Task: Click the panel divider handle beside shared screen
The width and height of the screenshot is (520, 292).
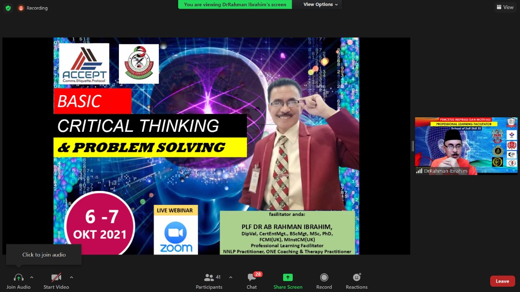Action: tap(412, 146)
